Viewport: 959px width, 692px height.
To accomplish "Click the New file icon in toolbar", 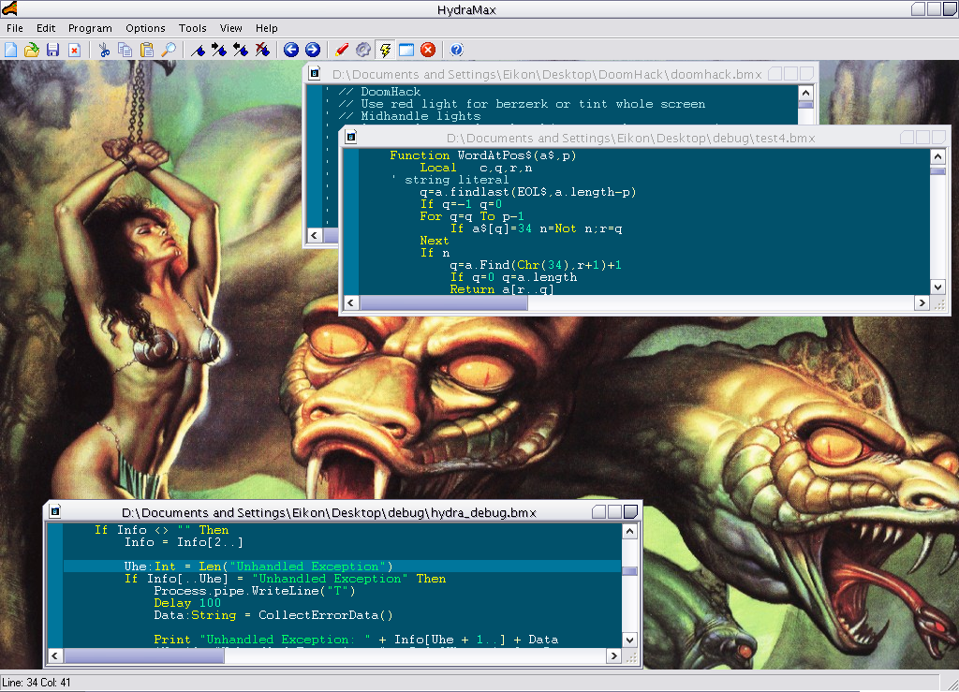I will tap(11, 50).
